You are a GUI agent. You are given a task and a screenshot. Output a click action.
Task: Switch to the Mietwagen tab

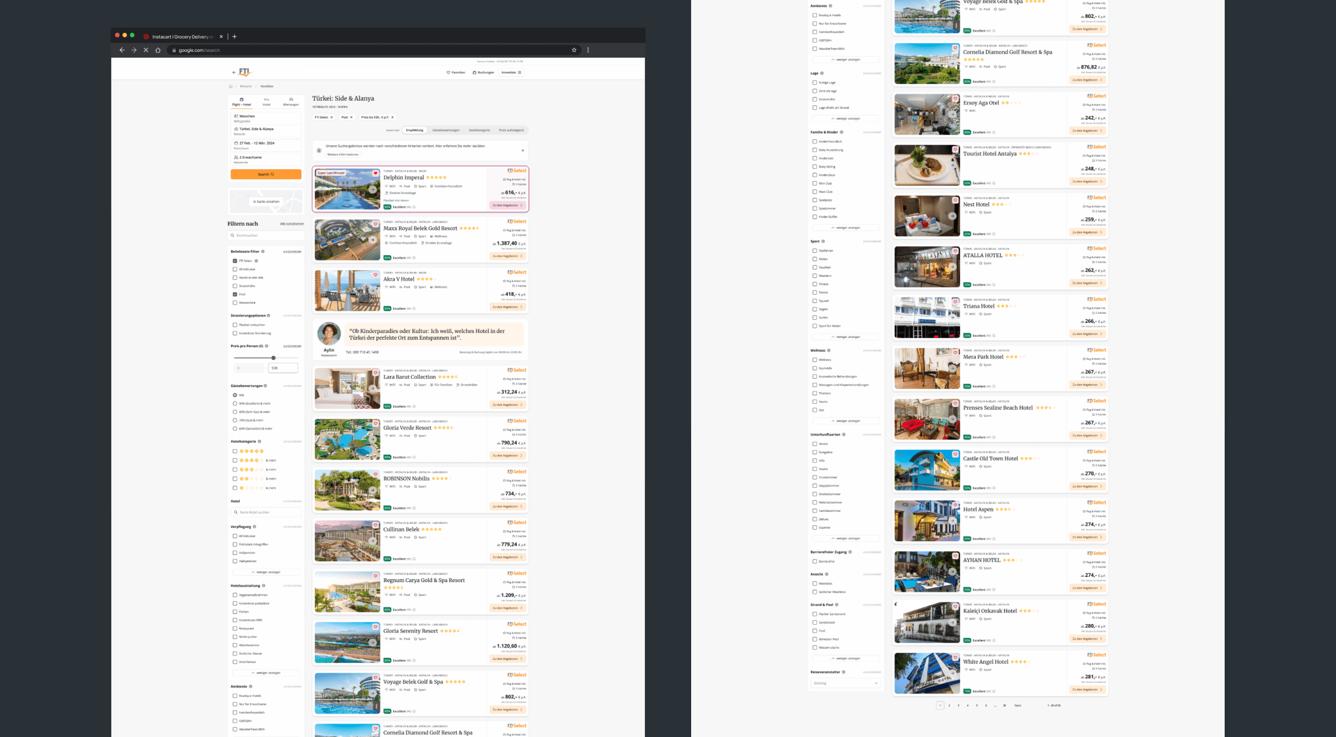[291, 101]
